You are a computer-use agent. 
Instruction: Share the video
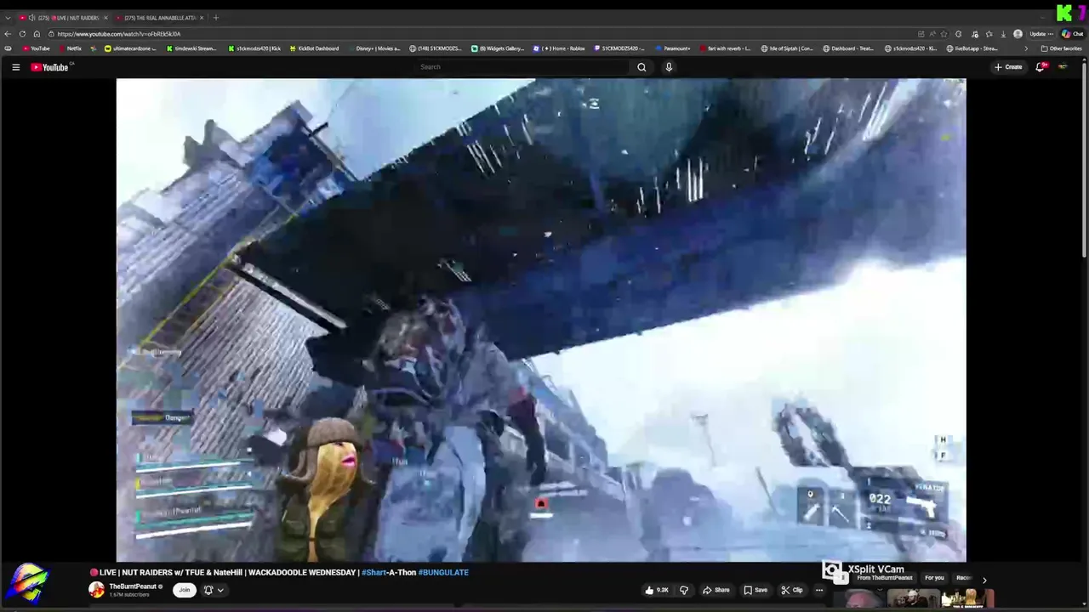point(716,590)
